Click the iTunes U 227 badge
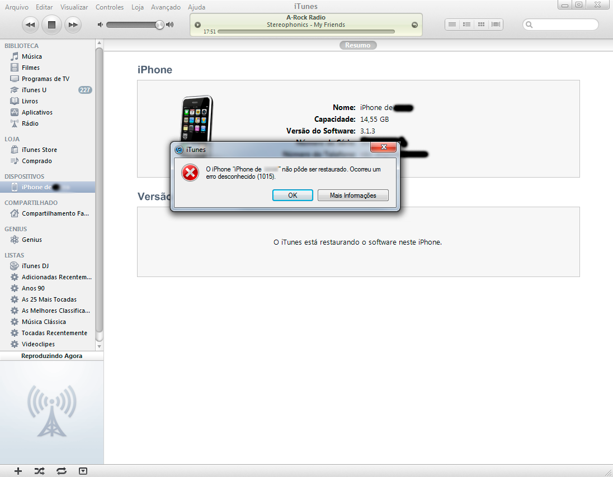 pyautogui.click(x=85, y=90)
